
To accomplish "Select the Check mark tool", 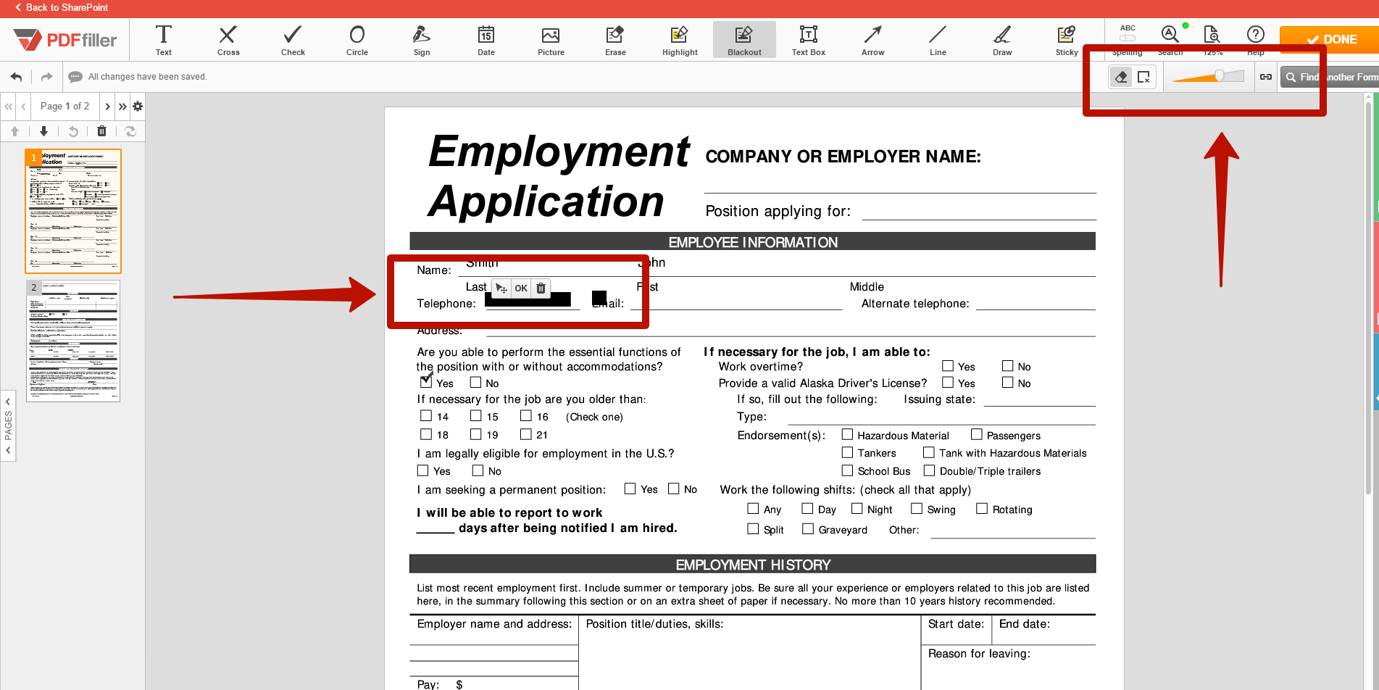I will 293,39.
